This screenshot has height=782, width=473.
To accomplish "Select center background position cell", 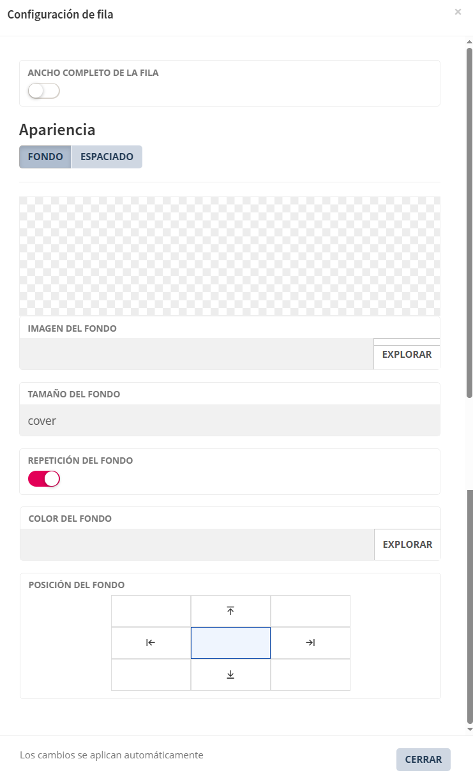I will (x=230, y=643).
